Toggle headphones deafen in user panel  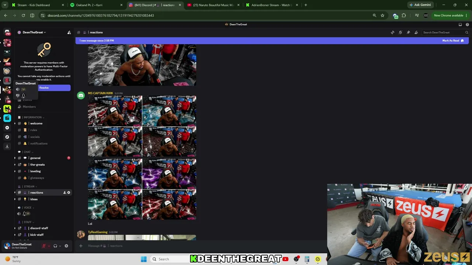pyautogui.click(x=55, y=246)
